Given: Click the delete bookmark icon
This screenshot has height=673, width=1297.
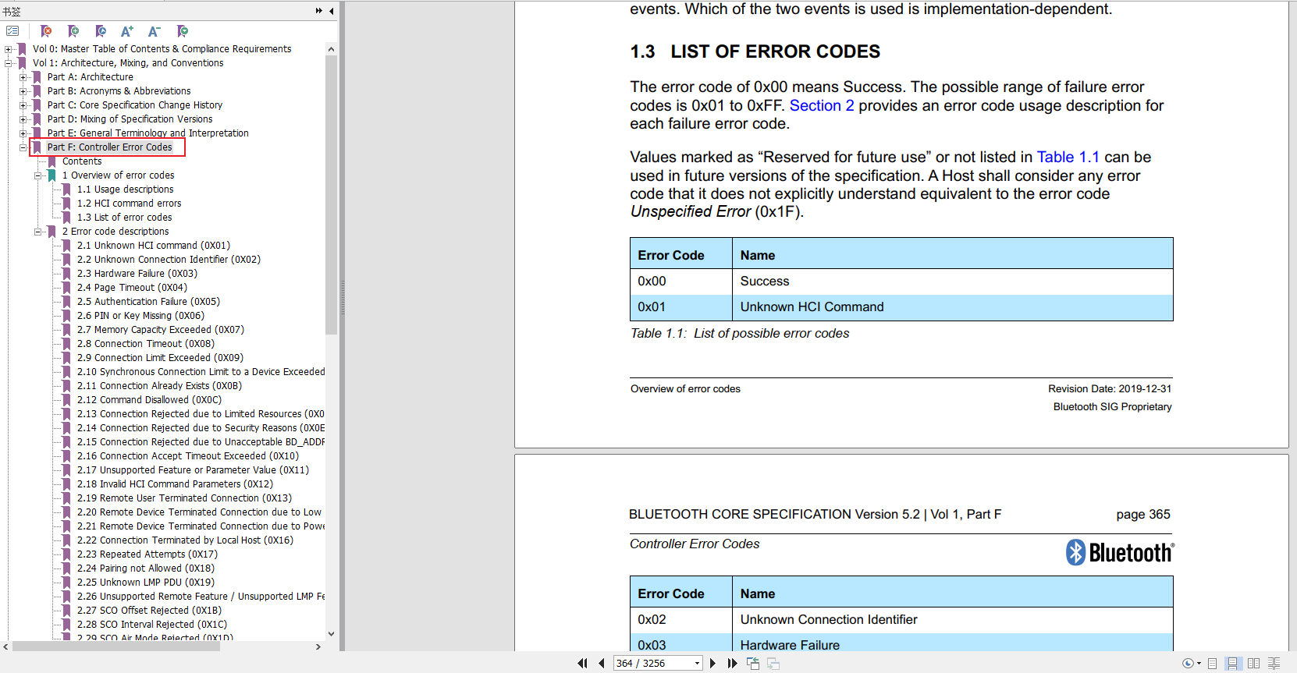Looking at the screenshot, I should point(46,31).
